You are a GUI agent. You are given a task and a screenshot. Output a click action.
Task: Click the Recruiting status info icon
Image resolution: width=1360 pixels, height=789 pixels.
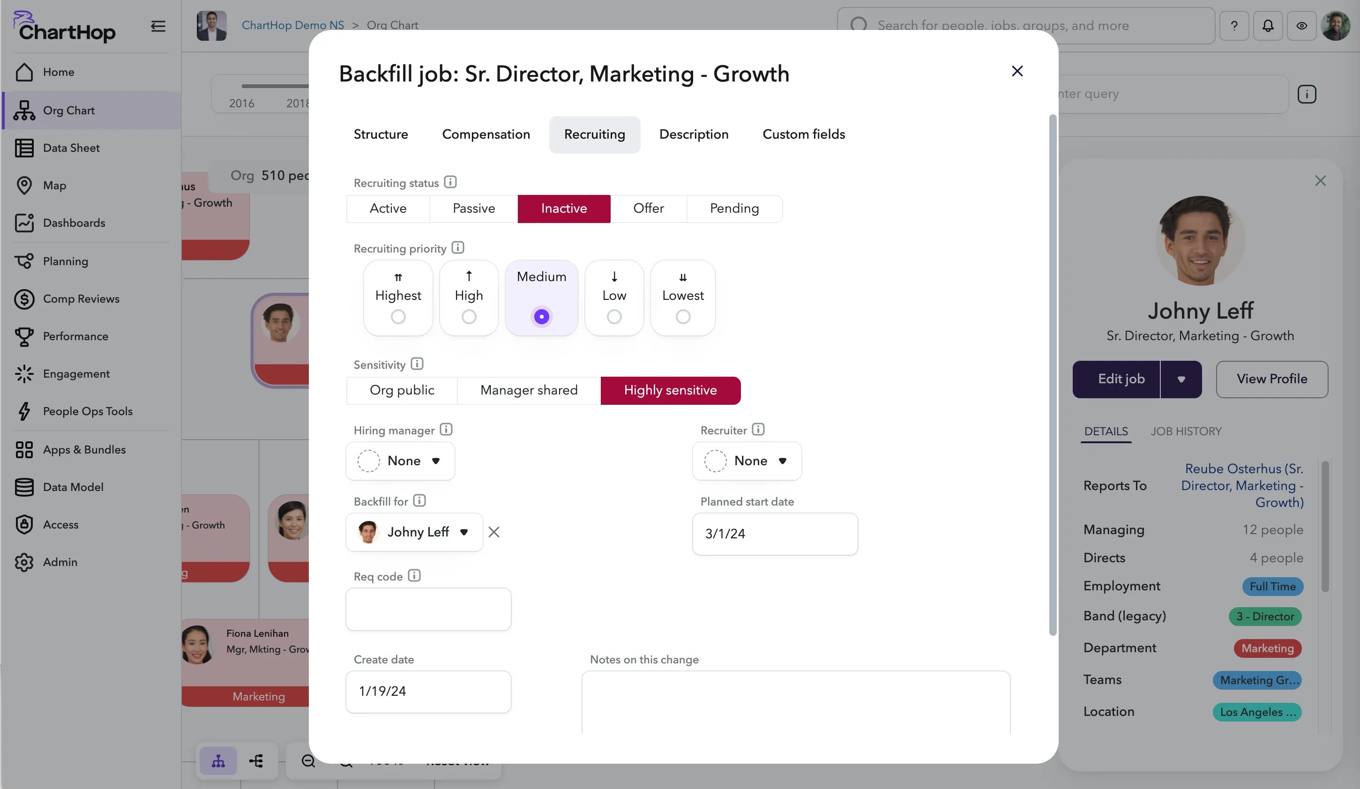(450, 182)
